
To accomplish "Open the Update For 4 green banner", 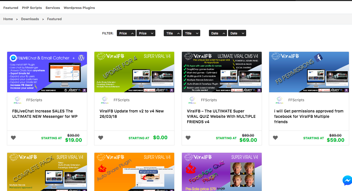I will [x=134, y=72].
